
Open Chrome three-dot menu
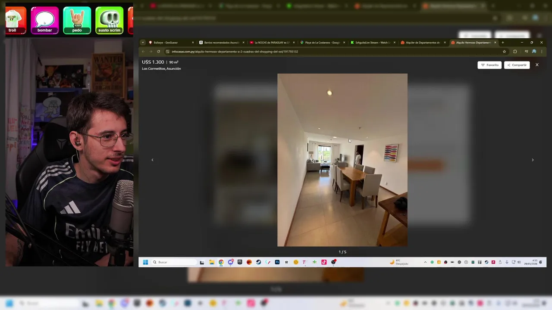click(542, 52)
